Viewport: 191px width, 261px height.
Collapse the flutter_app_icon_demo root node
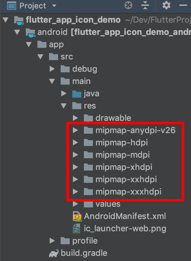(x=6, y=20)
